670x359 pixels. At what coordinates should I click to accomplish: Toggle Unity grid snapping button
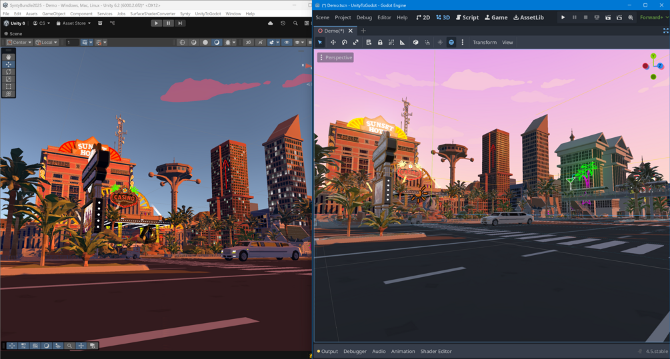tap(85, 42)
